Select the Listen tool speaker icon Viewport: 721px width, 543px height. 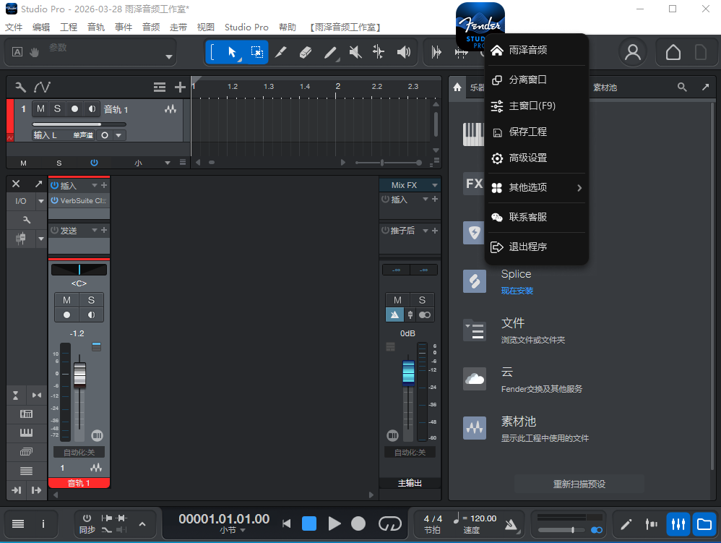point(405,52)
